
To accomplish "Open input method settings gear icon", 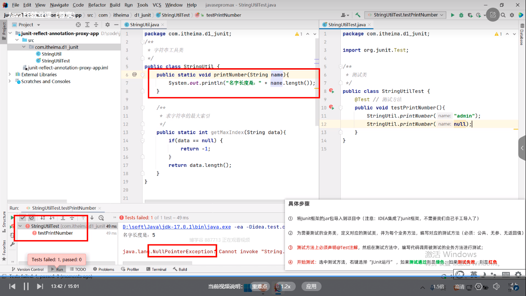I will tap(518, 274).
